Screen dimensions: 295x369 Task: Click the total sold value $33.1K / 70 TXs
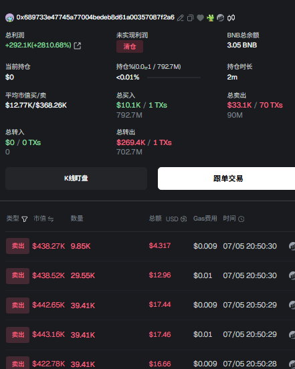click(255, 105)
